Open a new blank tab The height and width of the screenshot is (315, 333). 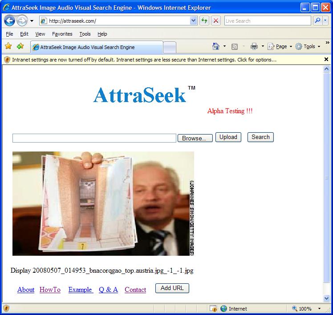tap(170, 47)
